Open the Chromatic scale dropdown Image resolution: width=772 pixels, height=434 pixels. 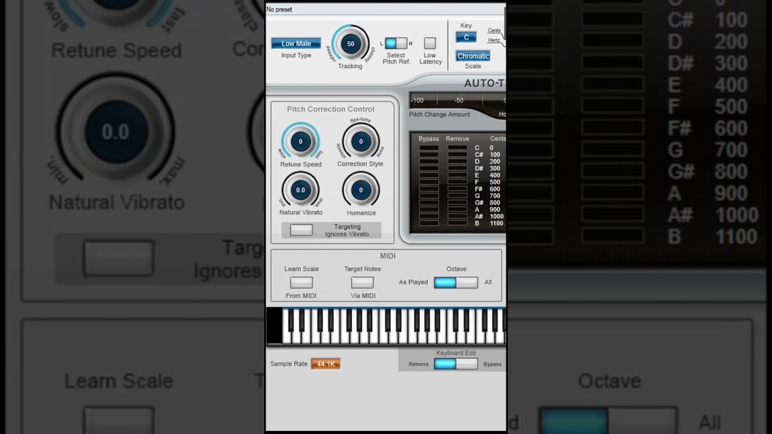(x=473, y=56)
